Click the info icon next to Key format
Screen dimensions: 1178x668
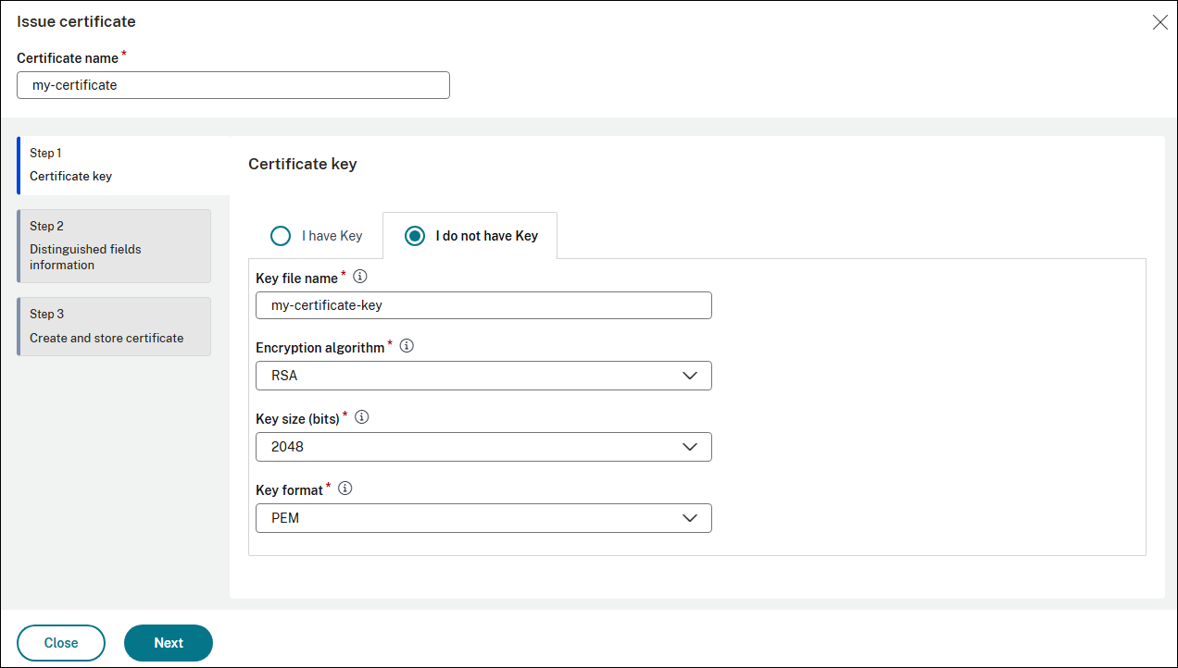[345, 489]
